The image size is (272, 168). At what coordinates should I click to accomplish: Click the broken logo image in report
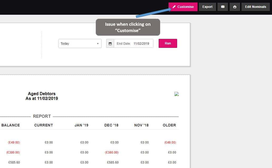[x=177, y=94]
